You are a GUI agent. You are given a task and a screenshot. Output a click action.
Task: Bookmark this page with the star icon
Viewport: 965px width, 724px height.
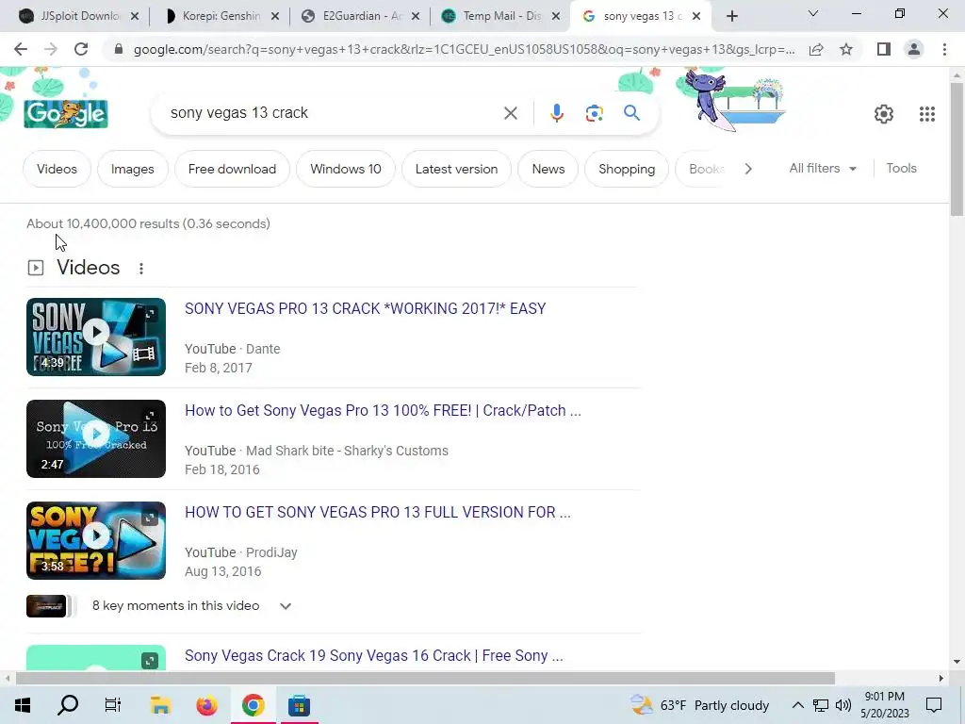(846, 49)
